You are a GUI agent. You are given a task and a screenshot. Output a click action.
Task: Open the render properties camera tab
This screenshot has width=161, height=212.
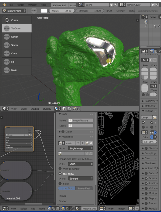tap(152, 51)
